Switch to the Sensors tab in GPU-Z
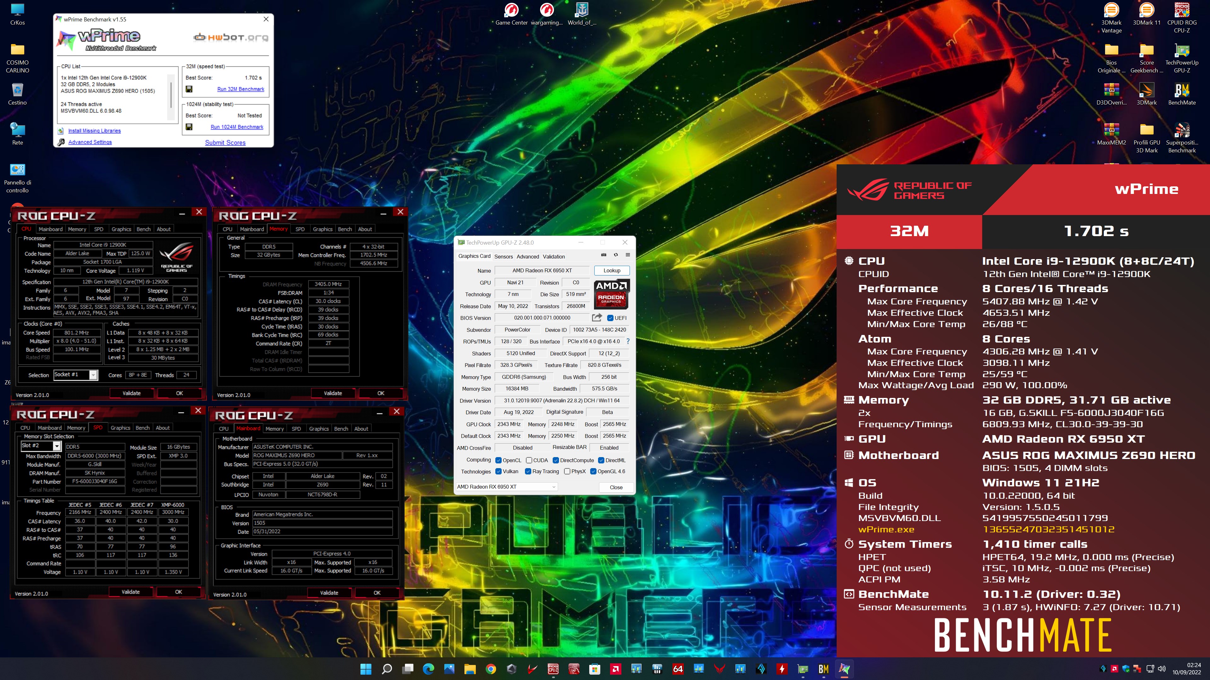 point(503,257)
